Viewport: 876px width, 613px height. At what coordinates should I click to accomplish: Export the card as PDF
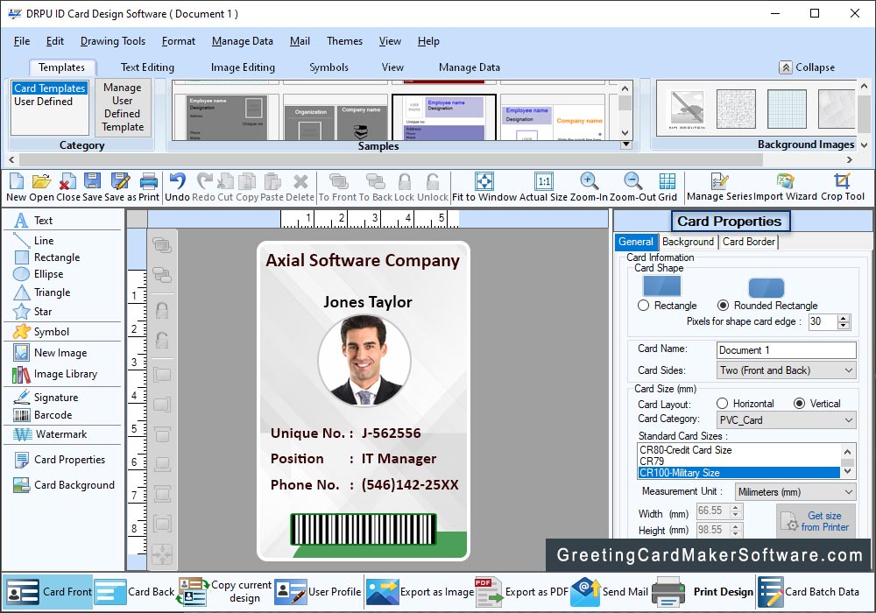[520, 592]
